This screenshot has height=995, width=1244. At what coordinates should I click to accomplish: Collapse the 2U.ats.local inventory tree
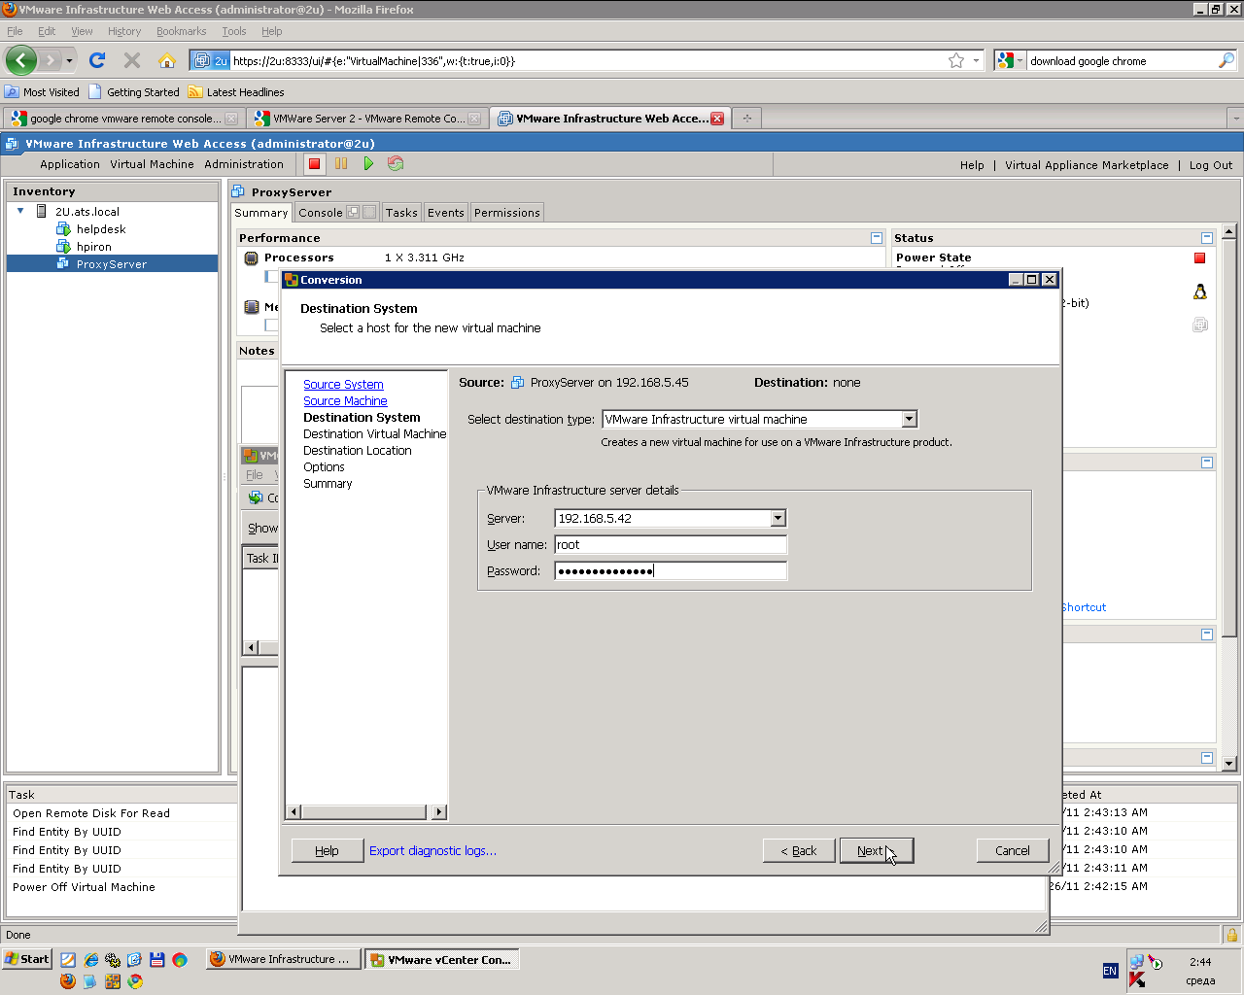20,211
